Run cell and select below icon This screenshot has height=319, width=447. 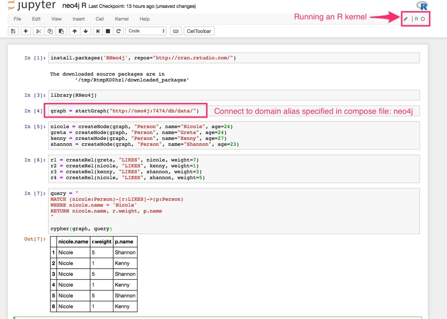coord(98,31)
